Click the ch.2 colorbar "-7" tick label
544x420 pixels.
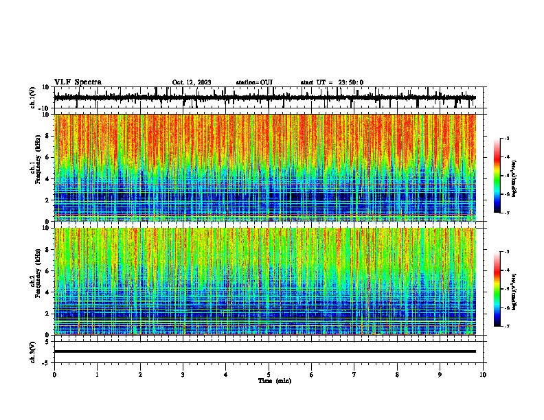pyautogui.click(x=507, y=327)
